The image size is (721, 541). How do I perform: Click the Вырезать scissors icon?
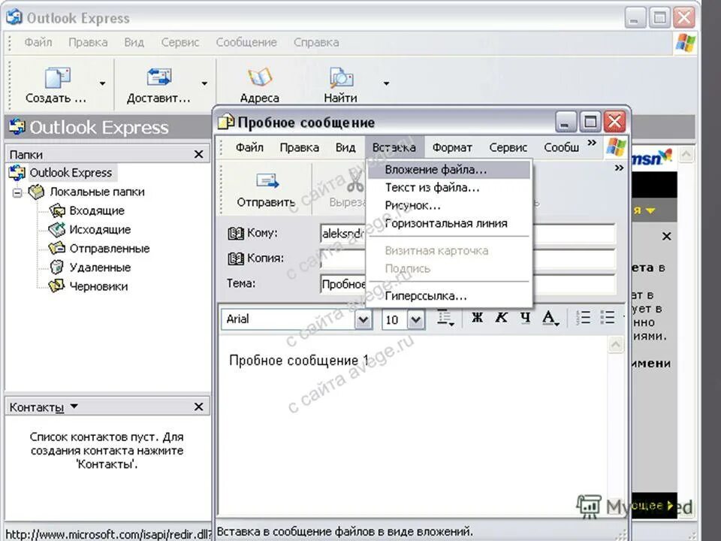[x=354, y=182]
